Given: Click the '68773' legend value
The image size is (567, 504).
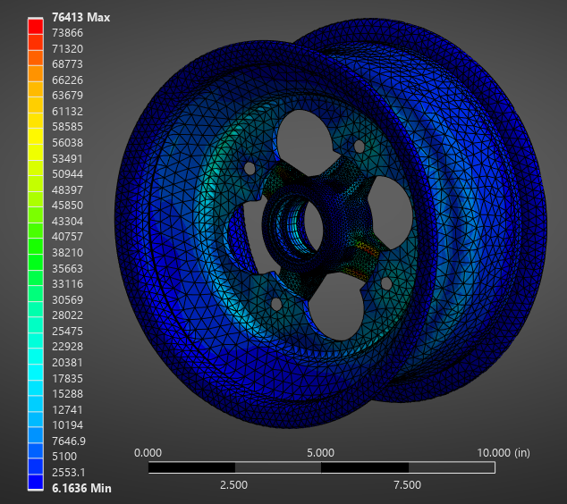Looking at the screenshot, I should pyautogui.click(x=67, y=64).
